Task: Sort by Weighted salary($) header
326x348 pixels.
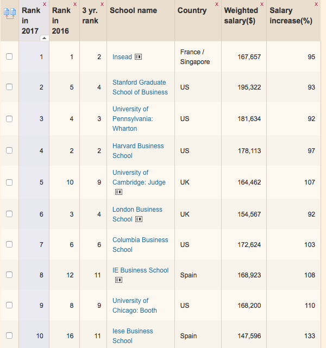Action: (241, 16)
